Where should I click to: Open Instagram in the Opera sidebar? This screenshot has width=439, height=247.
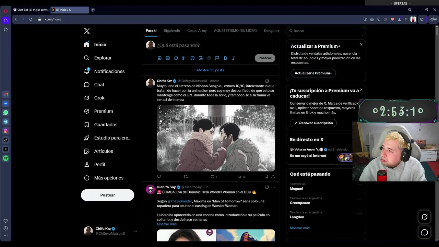5,131
